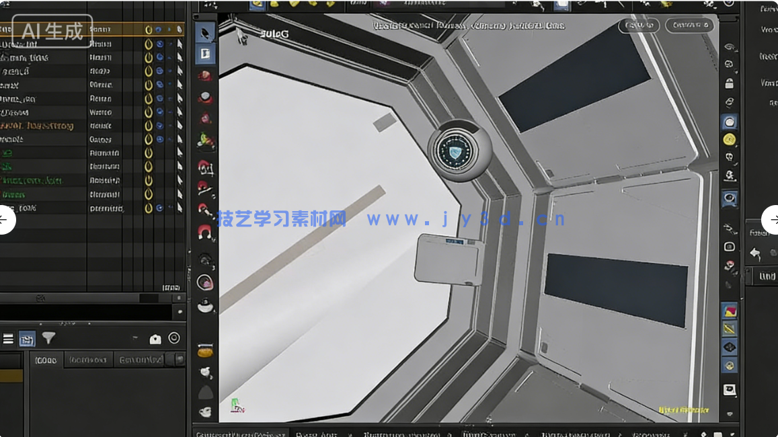Screen dimensions: 778x437
Task: Click the back arrow icon in right panel
Action: click(755, 253)
